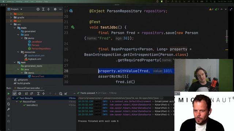Open wrench settings in run sidebar

tap(8, 109)
